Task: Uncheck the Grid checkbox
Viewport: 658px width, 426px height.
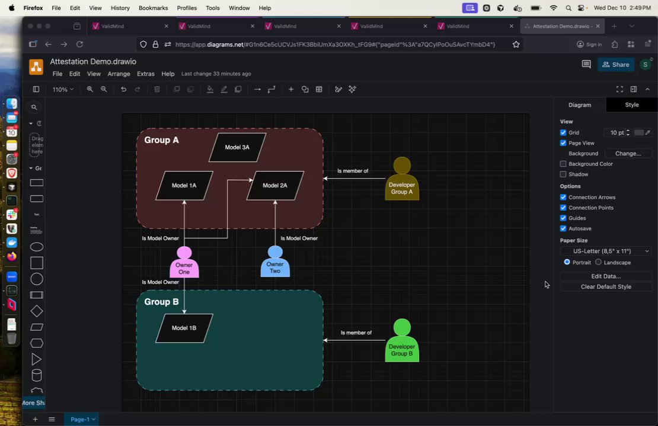Action: 563,133
